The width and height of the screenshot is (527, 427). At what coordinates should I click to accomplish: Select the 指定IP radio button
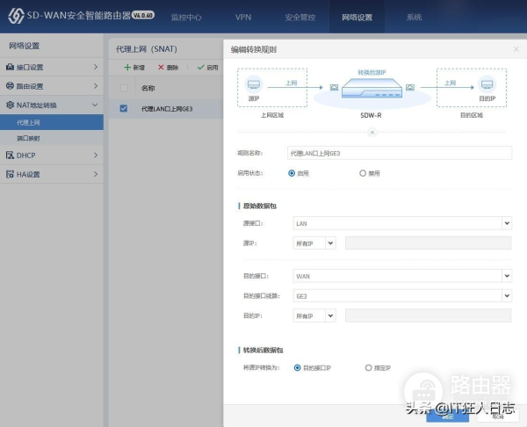pos(368,367)
